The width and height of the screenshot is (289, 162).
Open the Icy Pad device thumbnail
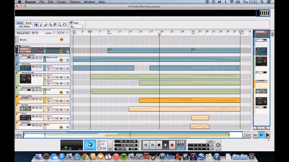tap(25, 108)
